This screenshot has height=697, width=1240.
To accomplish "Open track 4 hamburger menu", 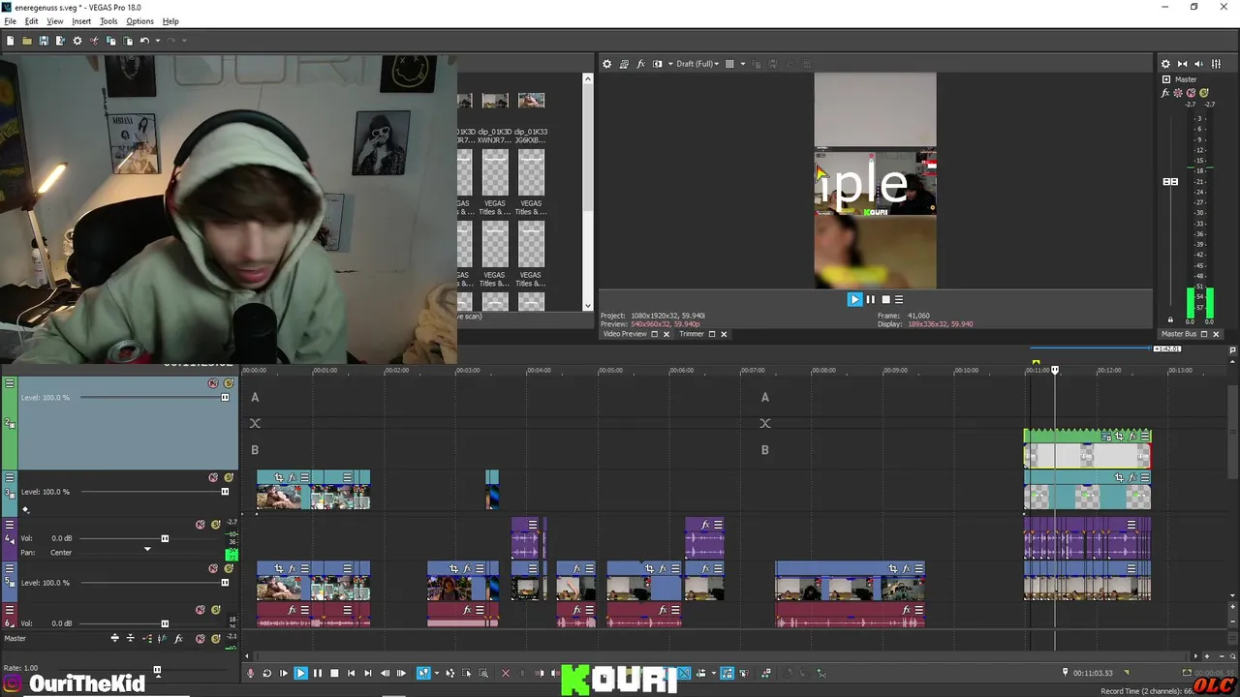I will coord(10,525).
